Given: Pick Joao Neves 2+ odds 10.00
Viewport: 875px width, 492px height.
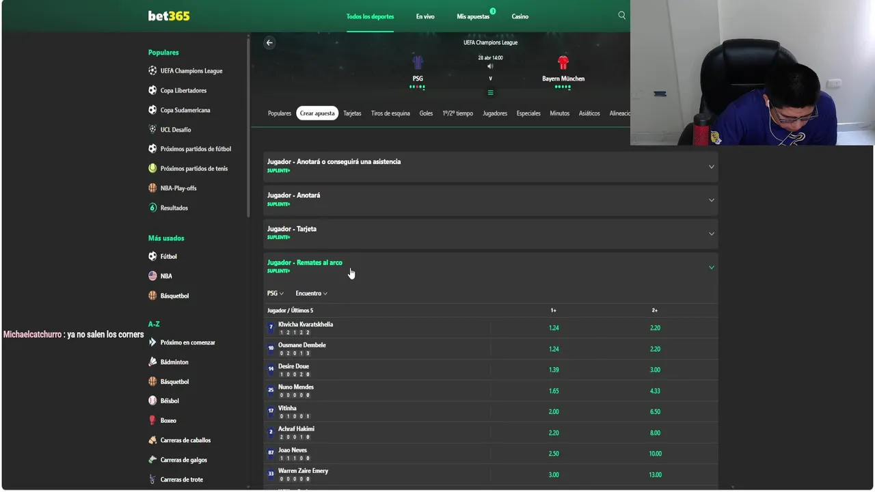Looking at the screenshot, I should 655,454.
